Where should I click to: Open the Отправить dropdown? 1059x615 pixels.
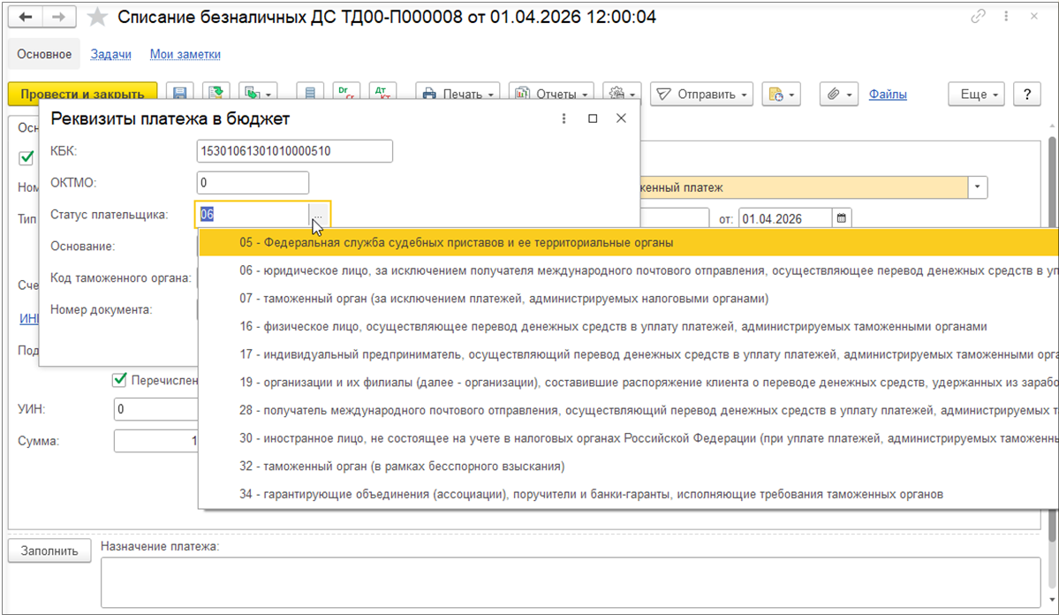(701, 94)
